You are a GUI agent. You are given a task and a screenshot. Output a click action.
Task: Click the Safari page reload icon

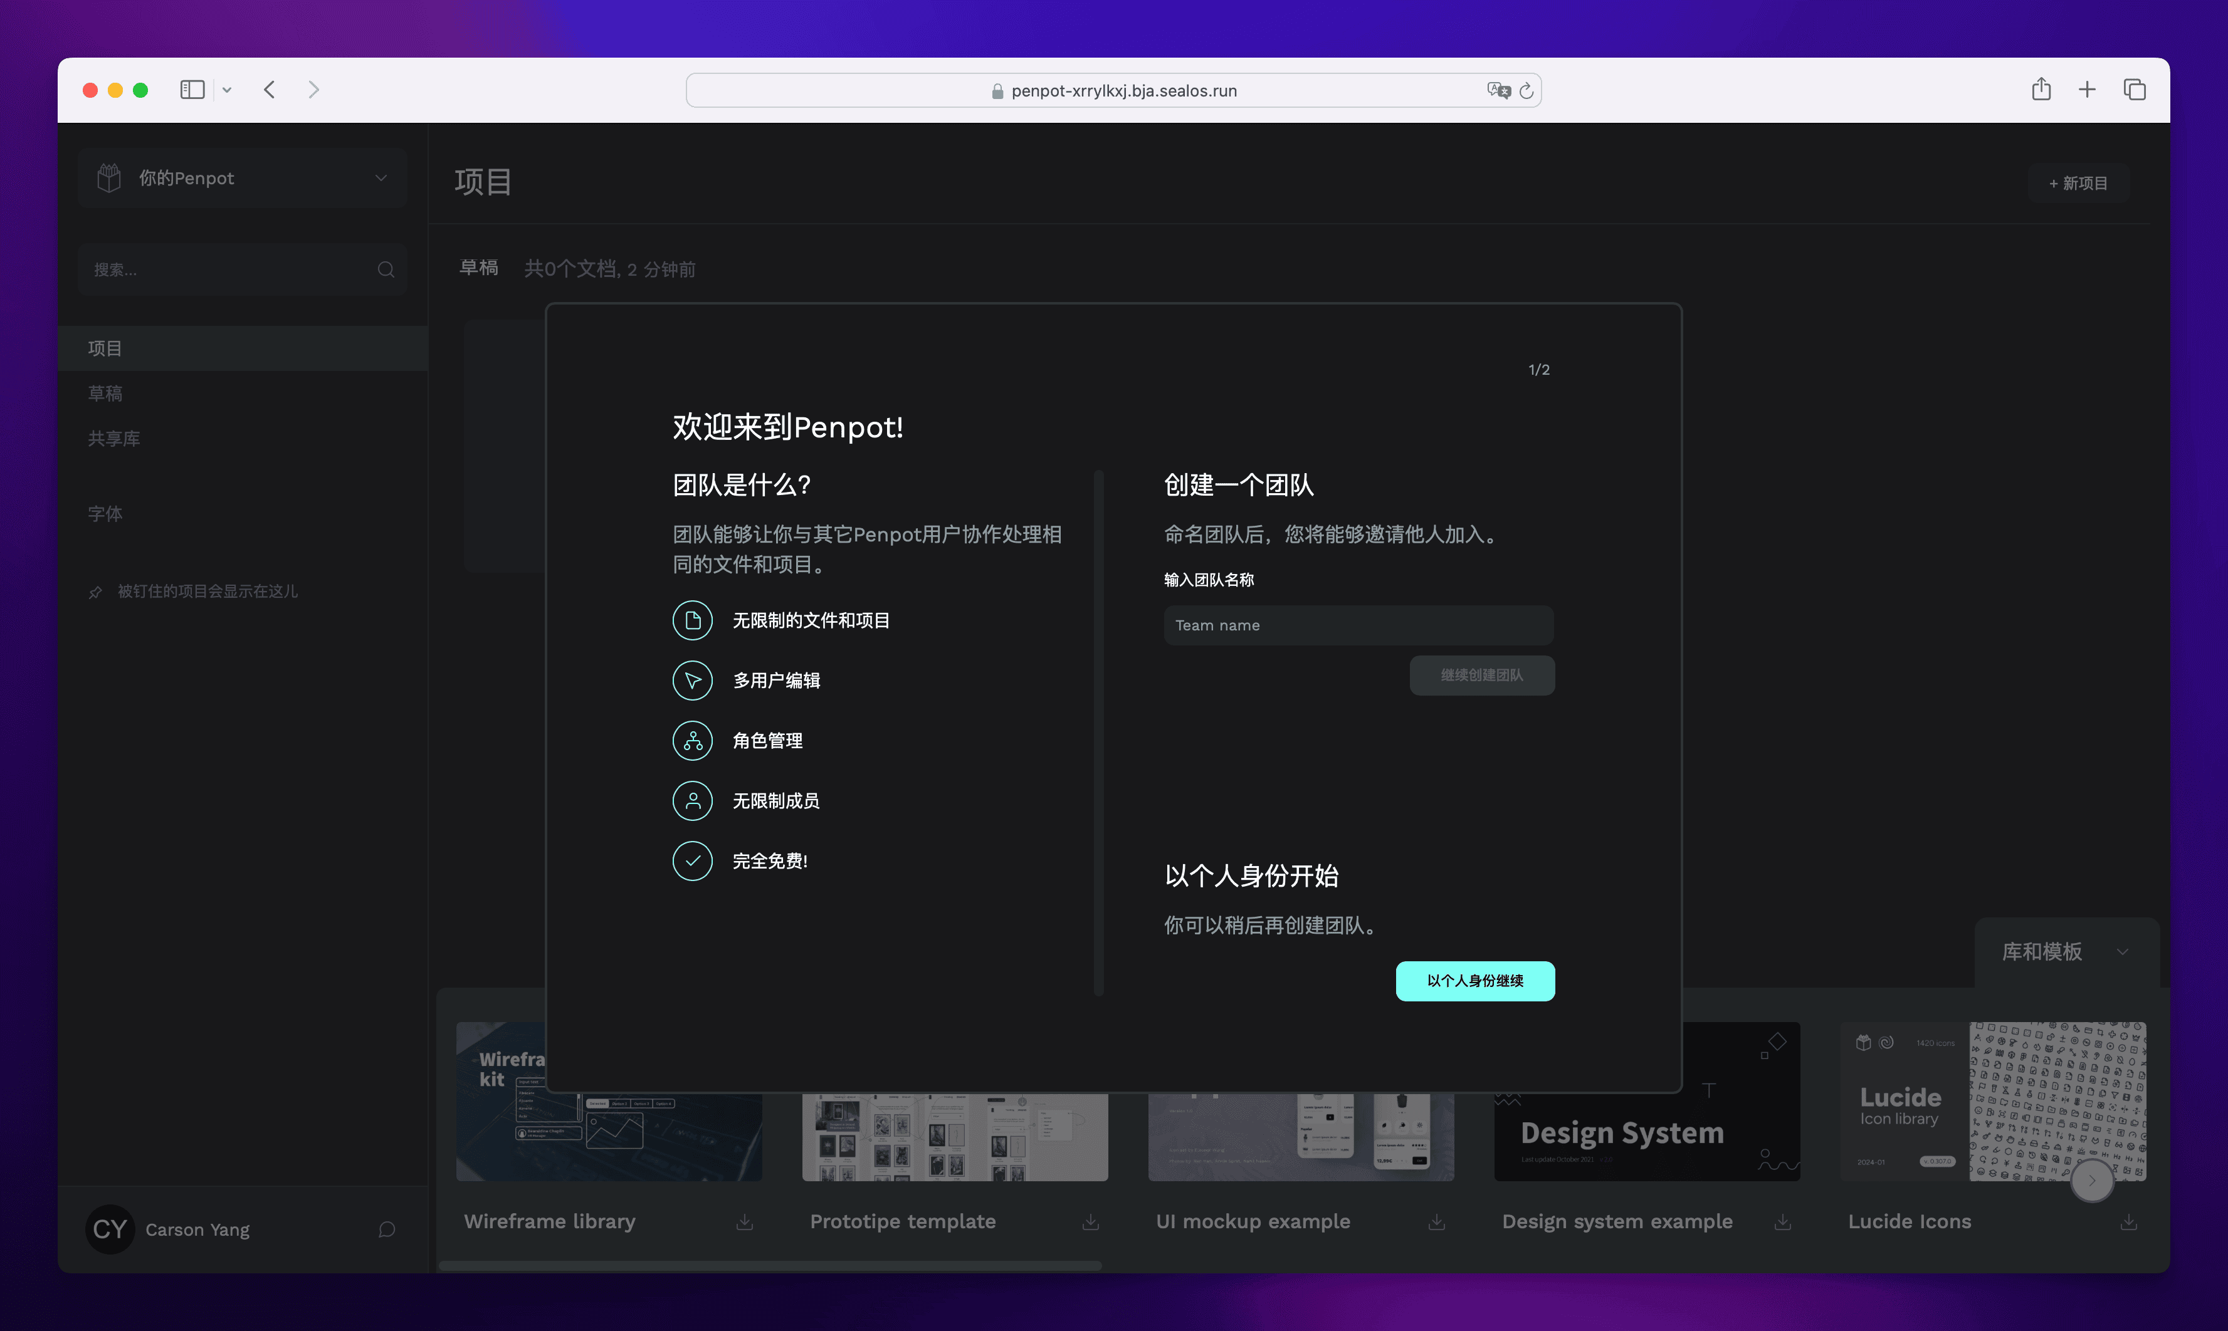pyautogui.click(x=1526, y=91)
